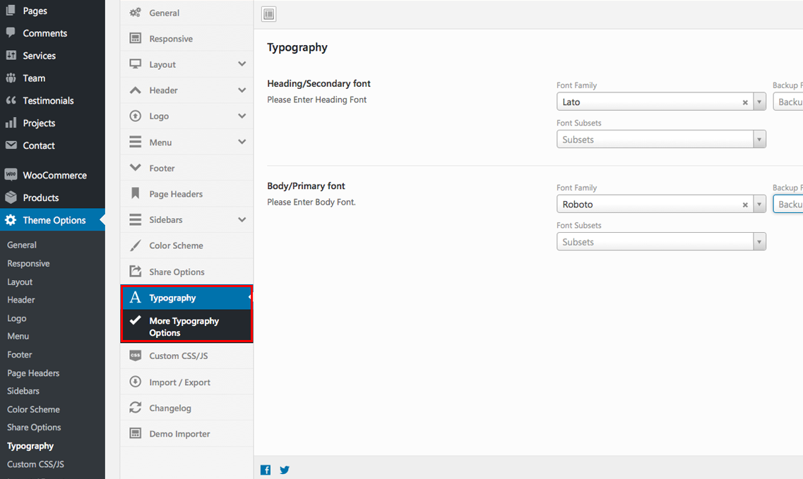The height and width of the screenshot is (479, 803).
Task: Click the WooCommerce icon in the admin menu
Action: pos(11,174)
